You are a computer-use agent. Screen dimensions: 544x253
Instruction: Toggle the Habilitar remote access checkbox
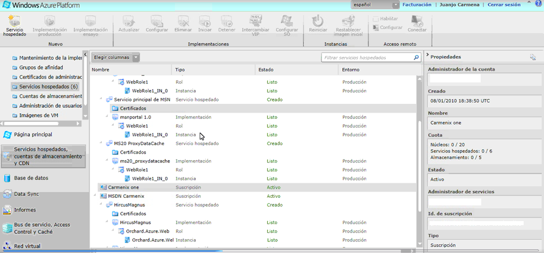coord(375,19)
